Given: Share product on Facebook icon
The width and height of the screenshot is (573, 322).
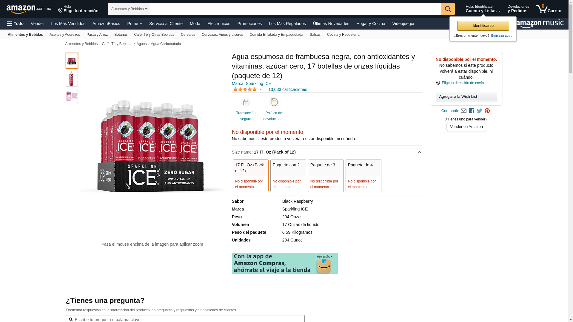Looking at the screenshot, I should click(472, 111).
